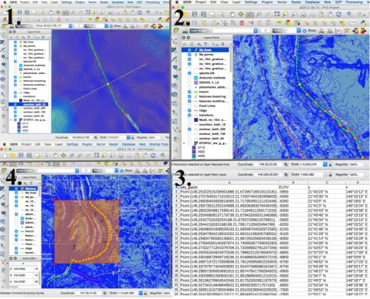Screen dimensions: 370x299
Task: Click the GSHHS layer purple swatch in window 2
Action: pos(195,82)
